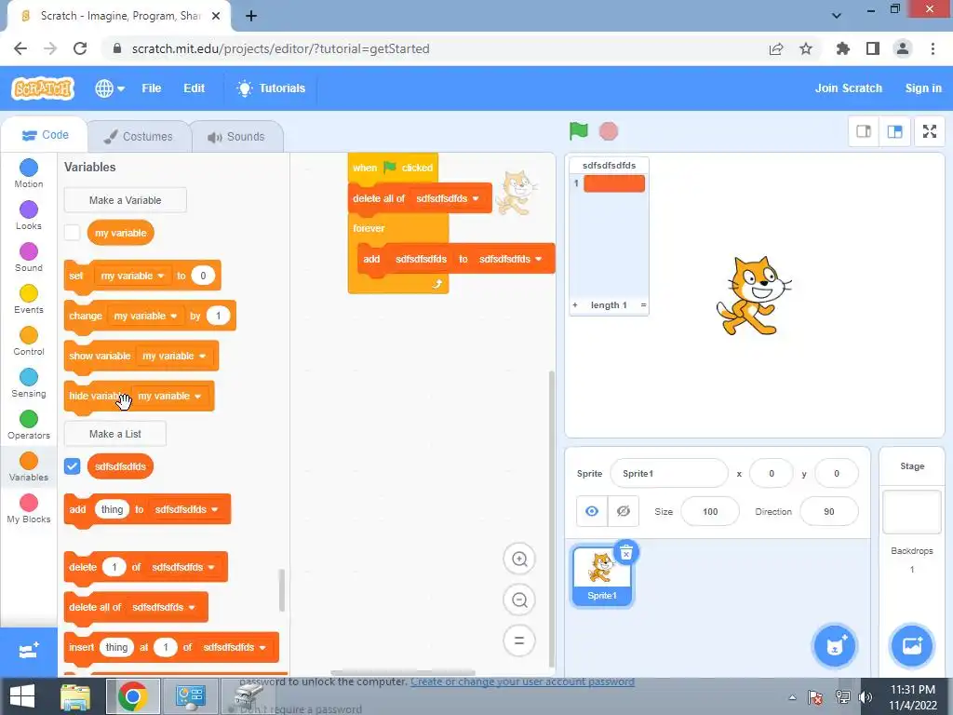Click the Scratch logo

[43, 88]
